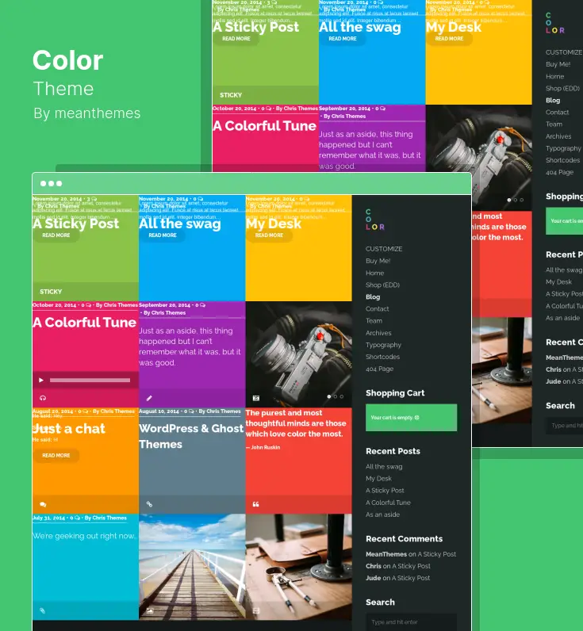Image resolution: width=583 pixels, height=631 pixels.
Task: Open Archives in the back window menu
Action: pyautogui.click(x=558, y=136)
